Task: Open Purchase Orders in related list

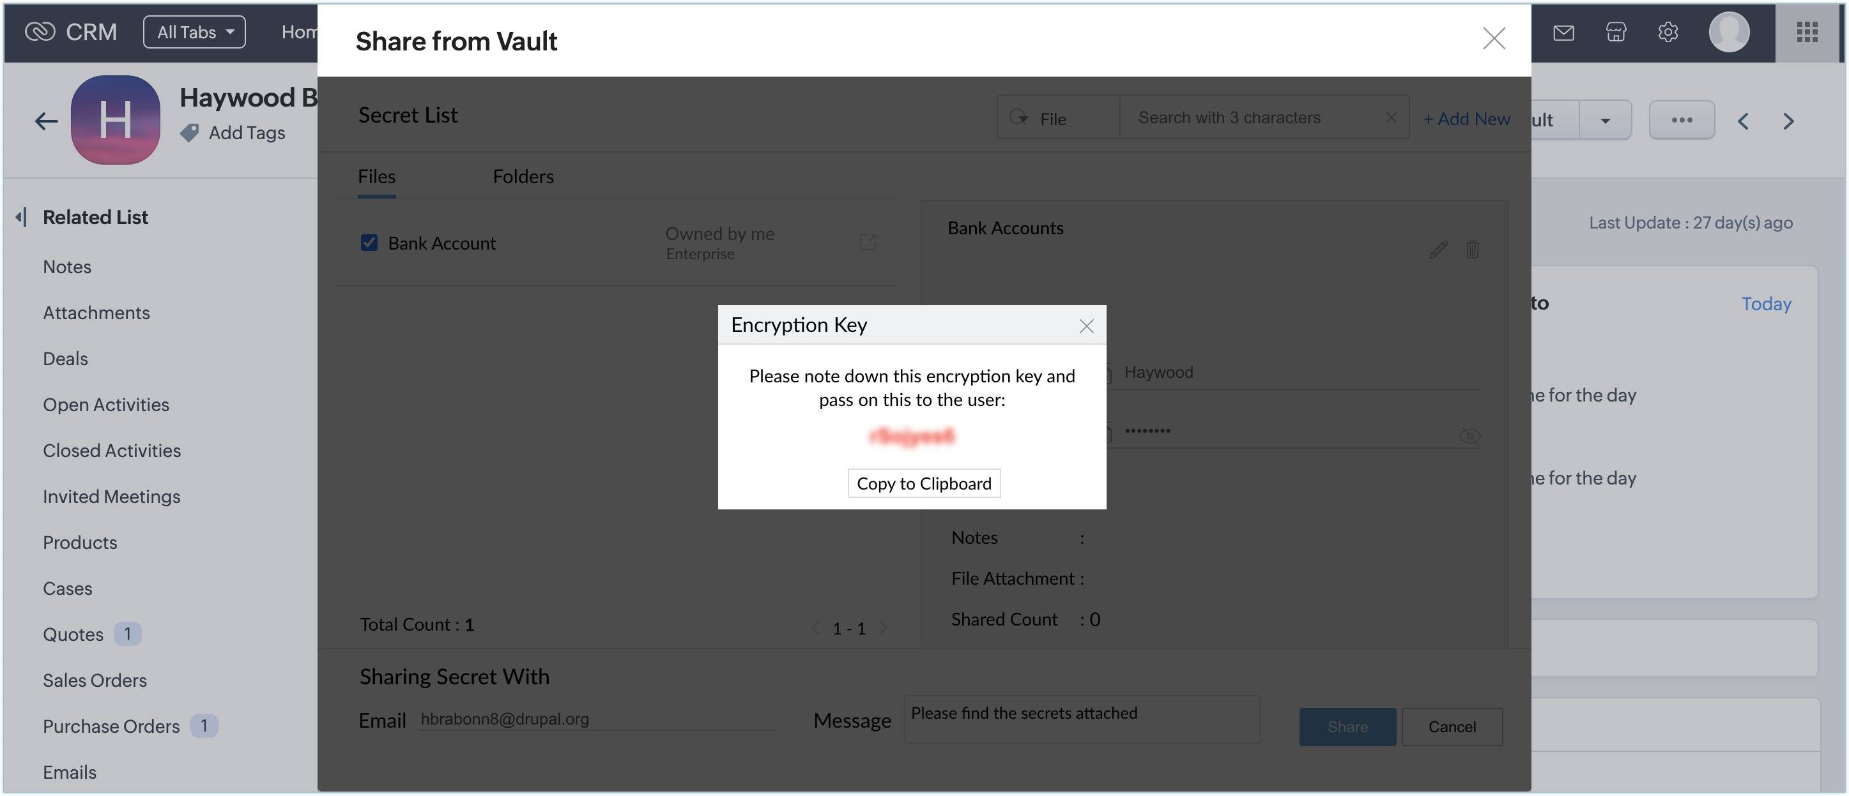Action: (111, 726)
